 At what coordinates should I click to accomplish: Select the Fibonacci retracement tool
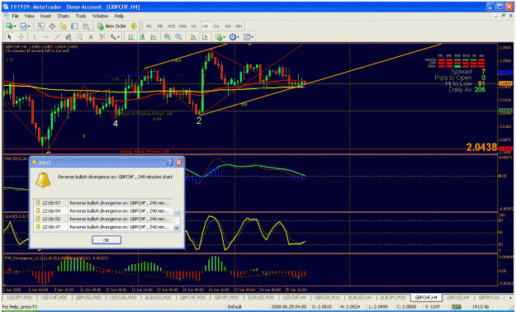[x=79, y=37]
